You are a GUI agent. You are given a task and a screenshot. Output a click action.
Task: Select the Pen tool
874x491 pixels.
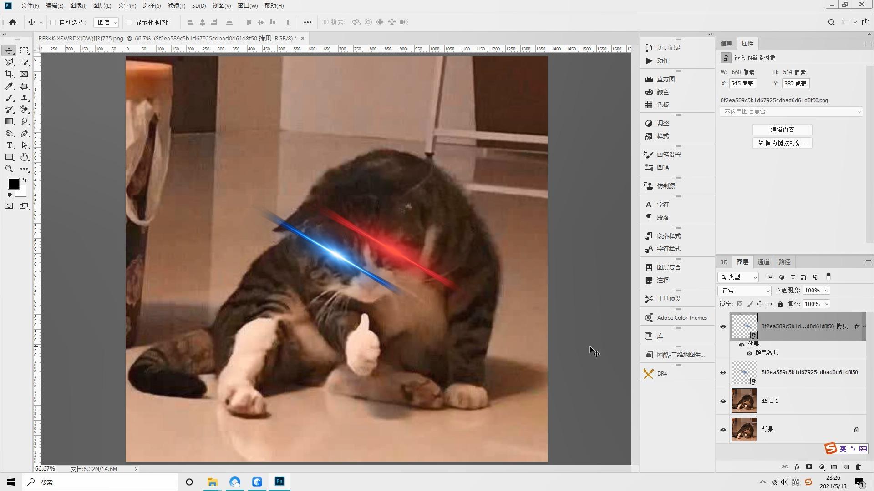[x=24, y=133]
